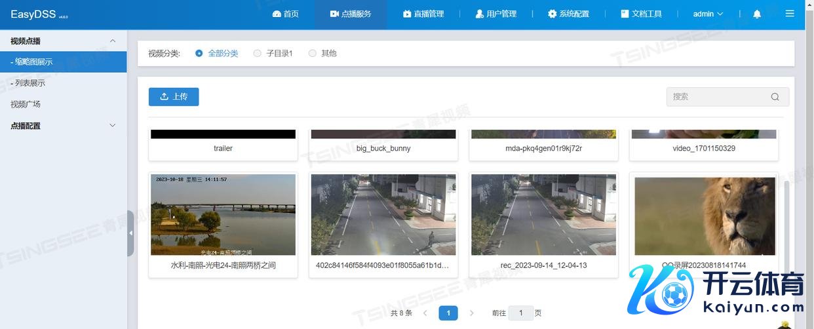The height and width of the screenshot is (329, 814).
Task: Click the 上传 upload button
Action: pyautogui.click(x=174, y=96)
